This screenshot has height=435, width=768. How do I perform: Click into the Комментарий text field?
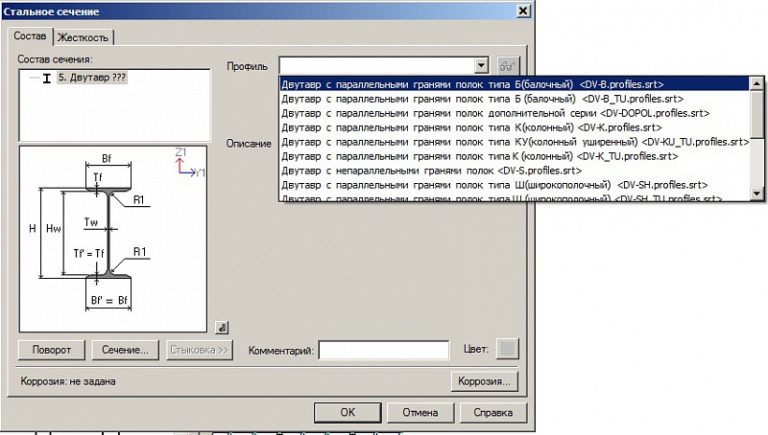pos(384,351)
